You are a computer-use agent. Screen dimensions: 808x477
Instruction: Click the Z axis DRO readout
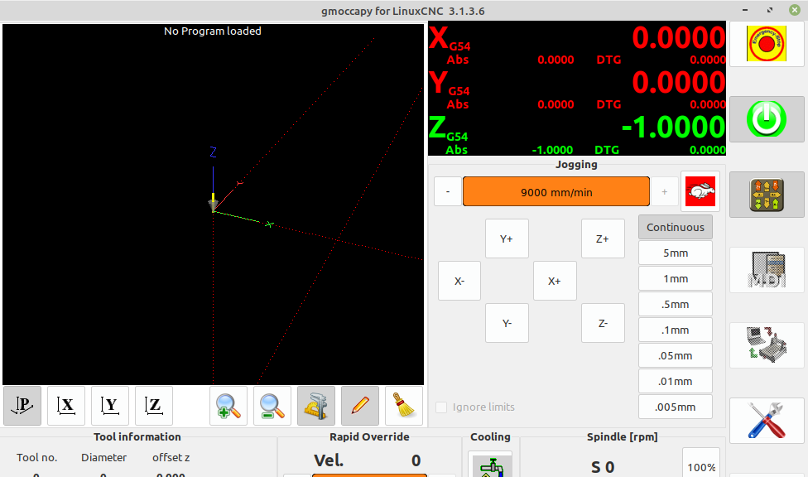tap(577, 133)
